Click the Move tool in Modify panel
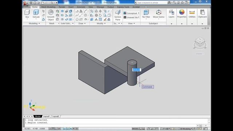This screenshot has height=131, width=233. point(100,11)
